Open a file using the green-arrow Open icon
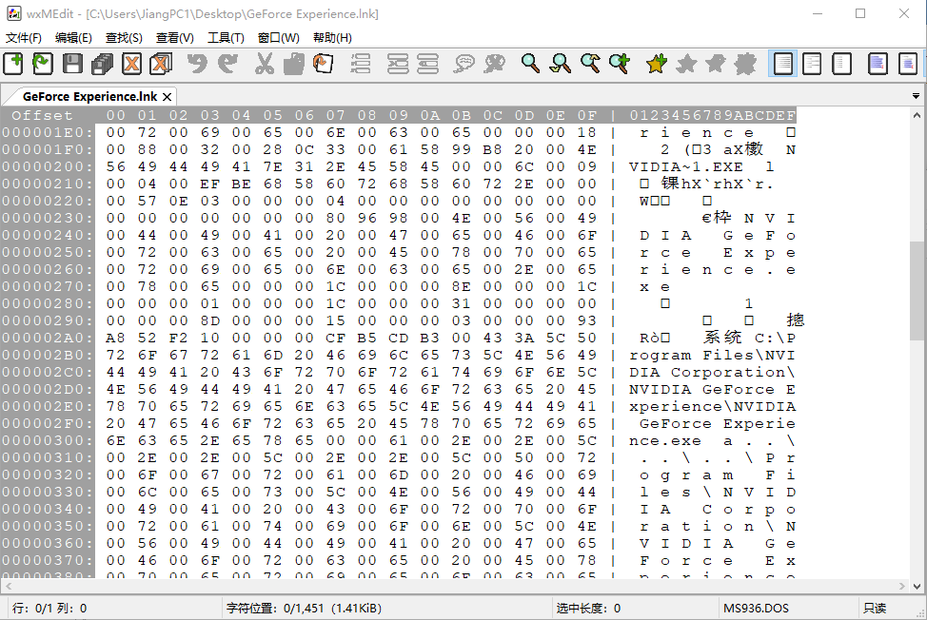This screenshot has width=927, height=620. click(43, 63)
